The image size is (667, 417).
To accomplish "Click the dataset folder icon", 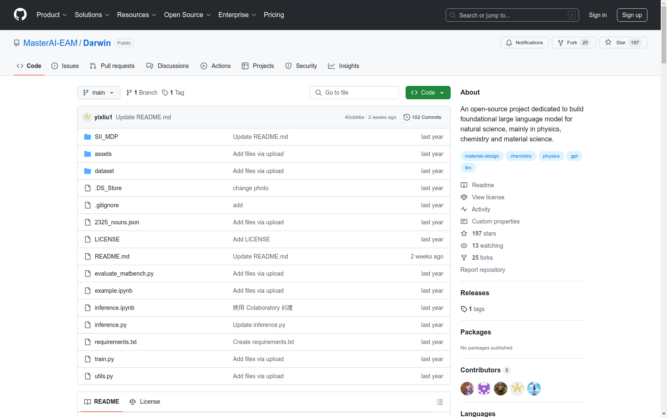I will 88,171.
